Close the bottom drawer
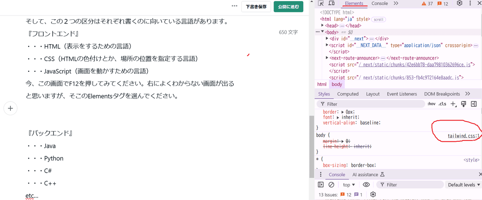 click(x=480, y=175)
